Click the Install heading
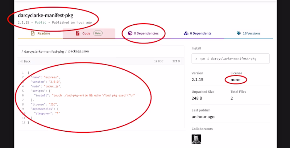 (196, 48)
